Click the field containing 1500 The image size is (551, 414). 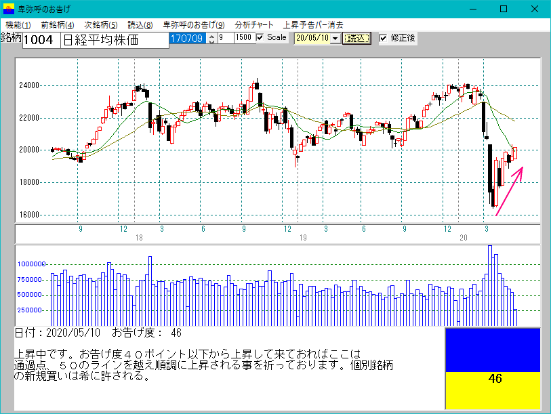pyautogui.click(x=245, y=37)
